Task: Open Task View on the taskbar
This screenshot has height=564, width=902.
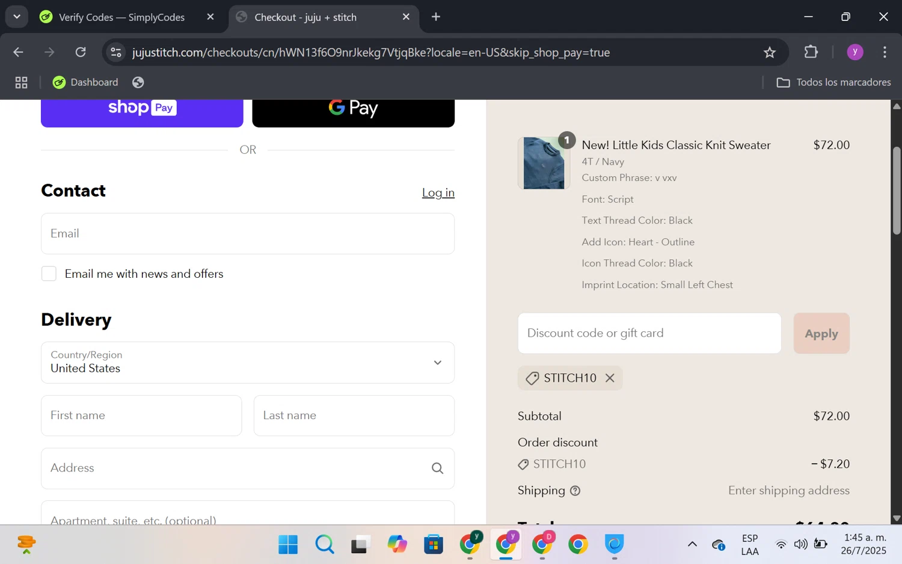Action: click(360, 545)
